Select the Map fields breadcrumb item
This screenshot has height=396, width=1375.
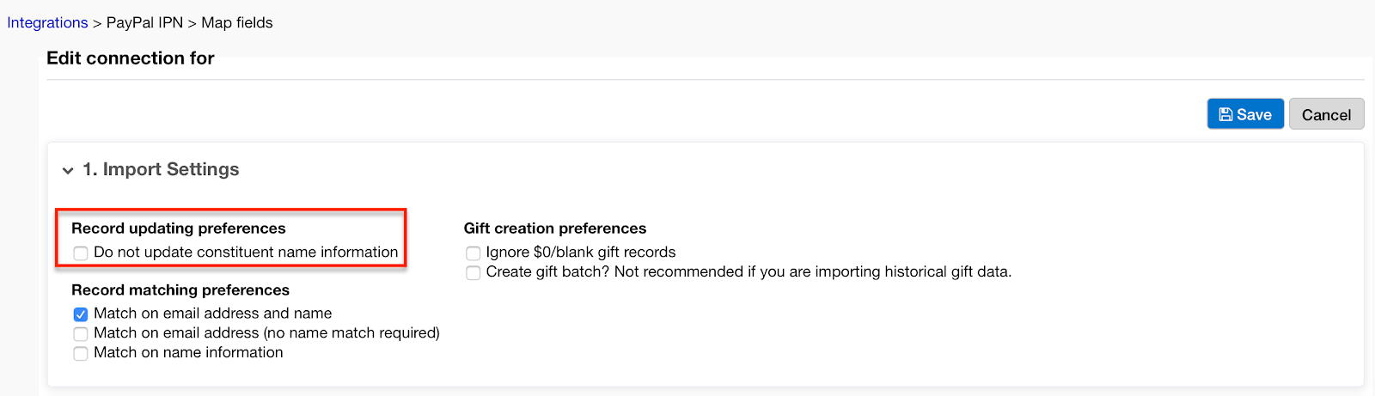coord(237,22)
